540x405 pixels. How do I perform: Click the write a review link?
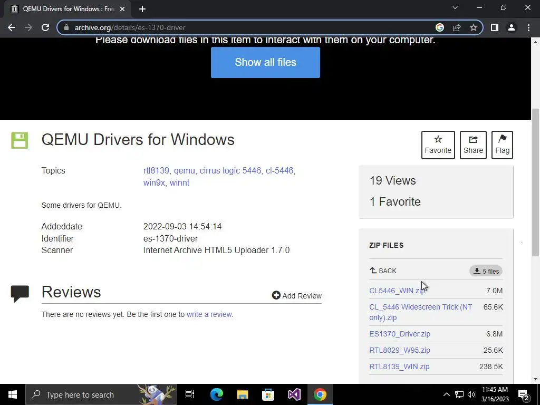click(209, 314)
